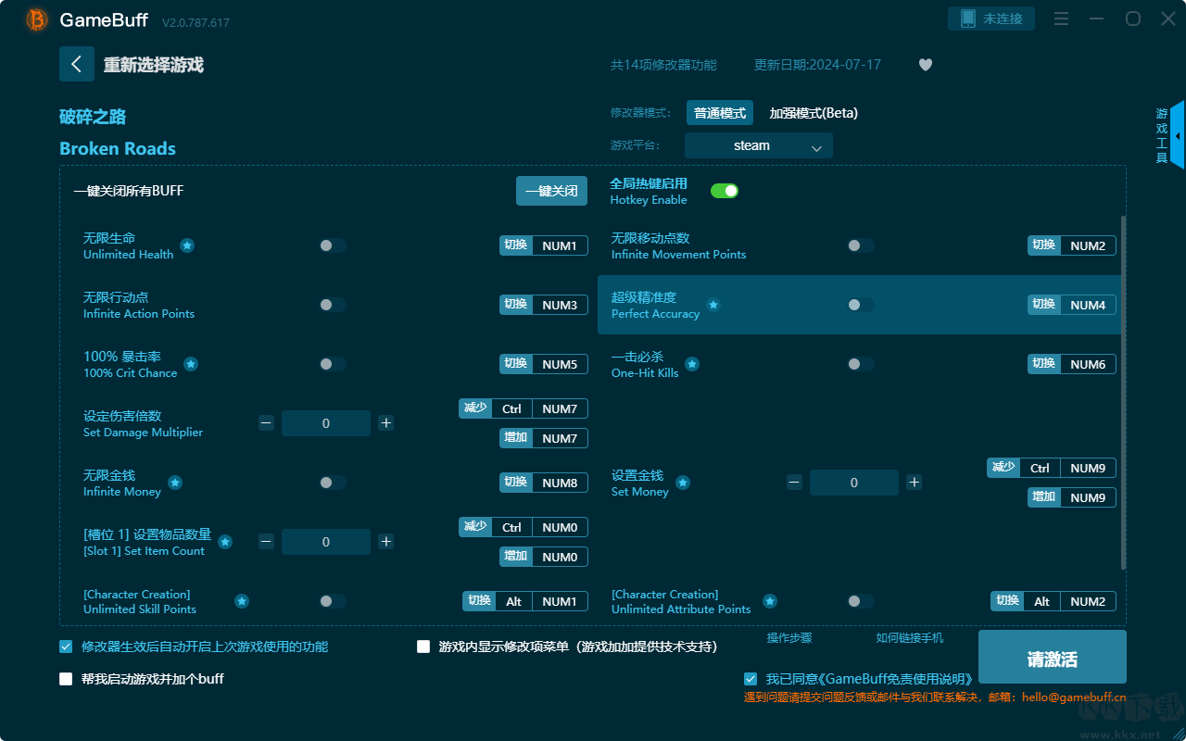
Task: Click star icon beside Perfect Accuracy
Action: 713,305
